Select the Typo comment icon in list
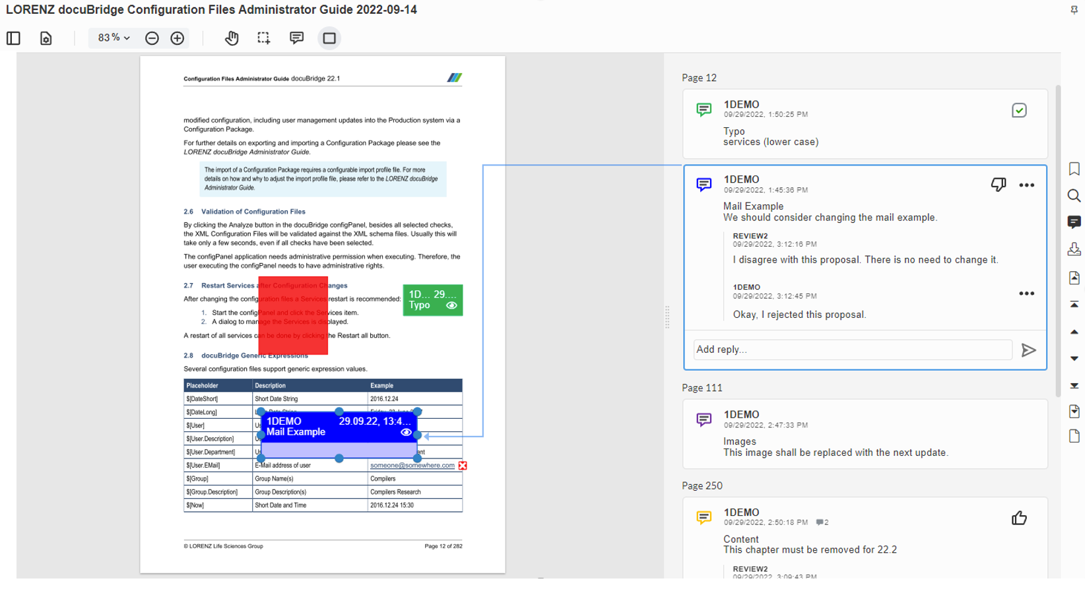Screen dimensions: 1085x593 tap(704, 109)
